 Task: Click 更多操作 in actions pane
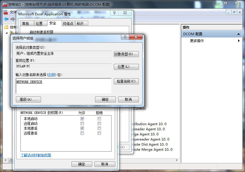point(197,41)
